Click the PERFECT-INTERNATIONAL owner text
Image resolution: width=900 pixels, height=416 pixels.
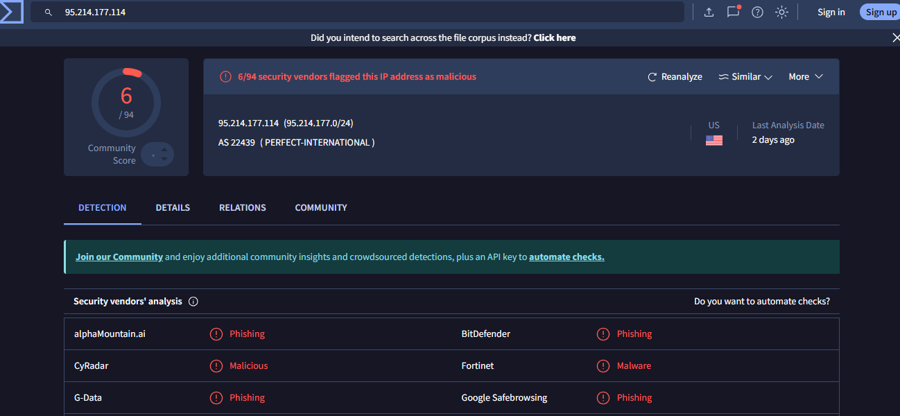[x=318, y=143]
